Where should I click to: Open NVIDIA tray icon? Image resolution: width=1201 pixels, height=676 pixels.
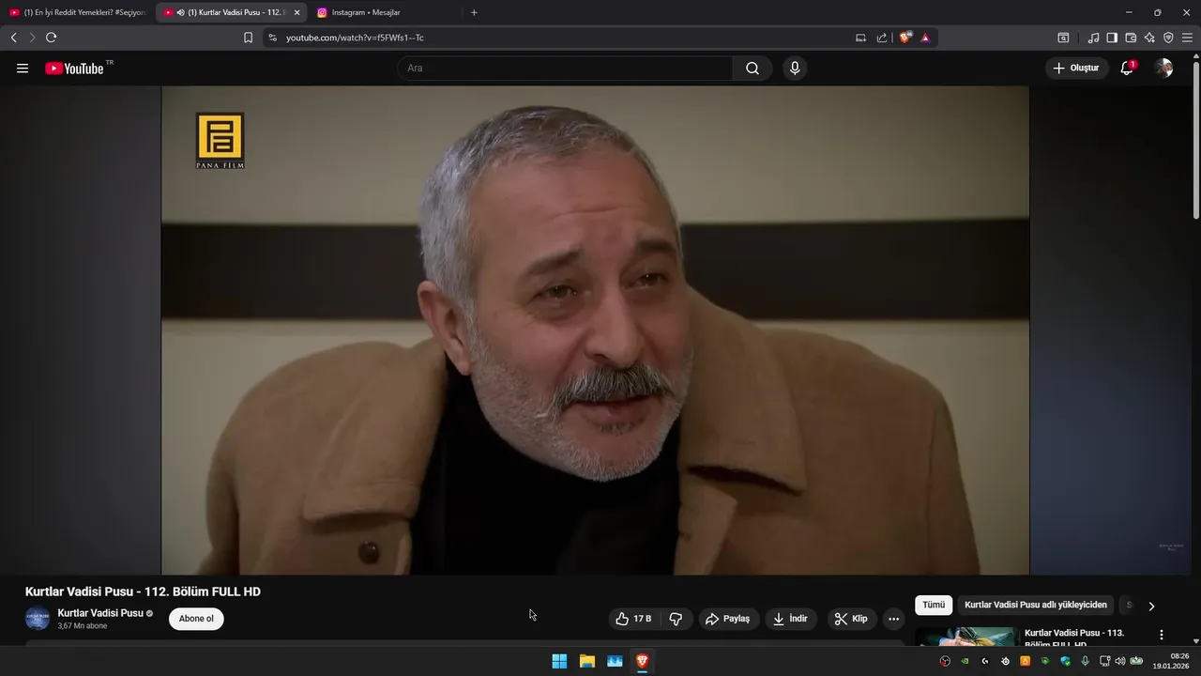pyautogui.click(x=965, y=661)
